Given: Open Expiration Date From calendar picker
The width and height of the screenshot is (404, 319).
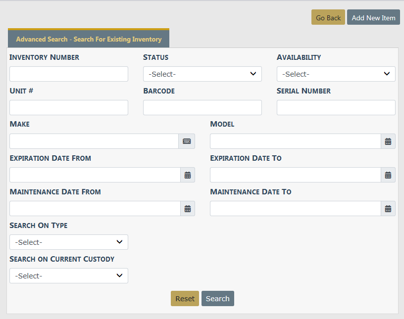Looking at the screenshot, I should click(x=187, y=175).
